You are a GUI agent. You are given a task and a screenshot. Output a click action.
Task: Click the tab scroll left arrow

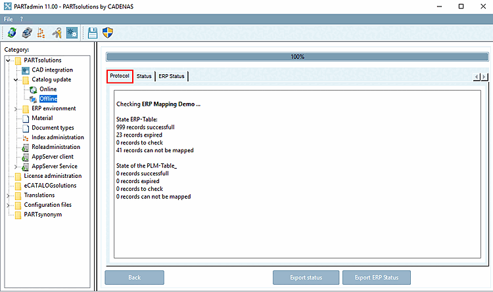coord(477,77)
